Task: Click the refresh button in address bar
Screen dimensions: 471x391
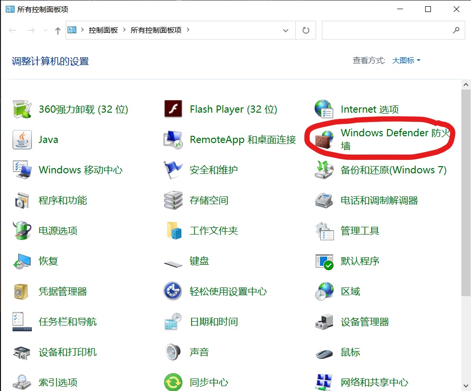Action: point(306,30)
